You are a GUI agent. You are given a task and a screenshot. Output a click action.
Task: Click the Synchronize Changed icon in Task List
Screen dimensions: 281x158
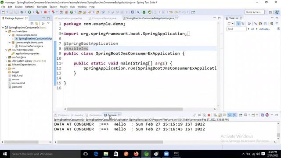[x=272, y=23]
